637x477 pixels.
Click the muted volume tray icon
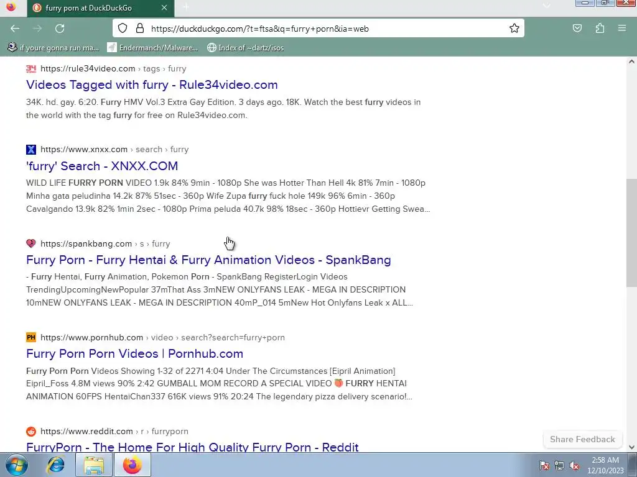pyautogui.click(x=574, y=466)
